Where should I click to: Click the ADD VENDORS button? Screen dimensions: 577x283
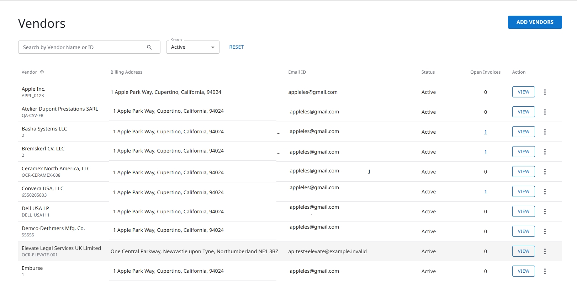pyautogui.click(x=535, y=22)
